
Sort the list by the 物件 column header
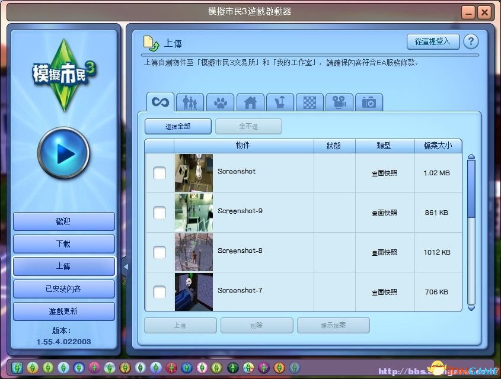pos(244,146)
